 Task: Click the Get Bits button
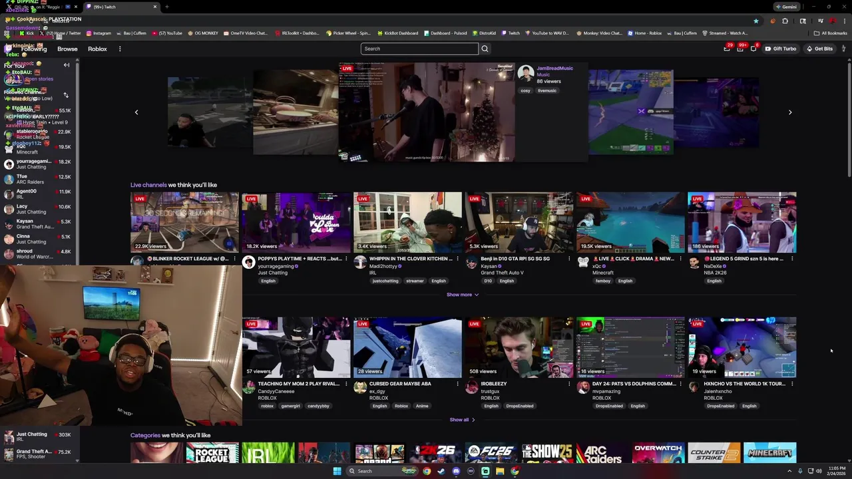point(819,49)
